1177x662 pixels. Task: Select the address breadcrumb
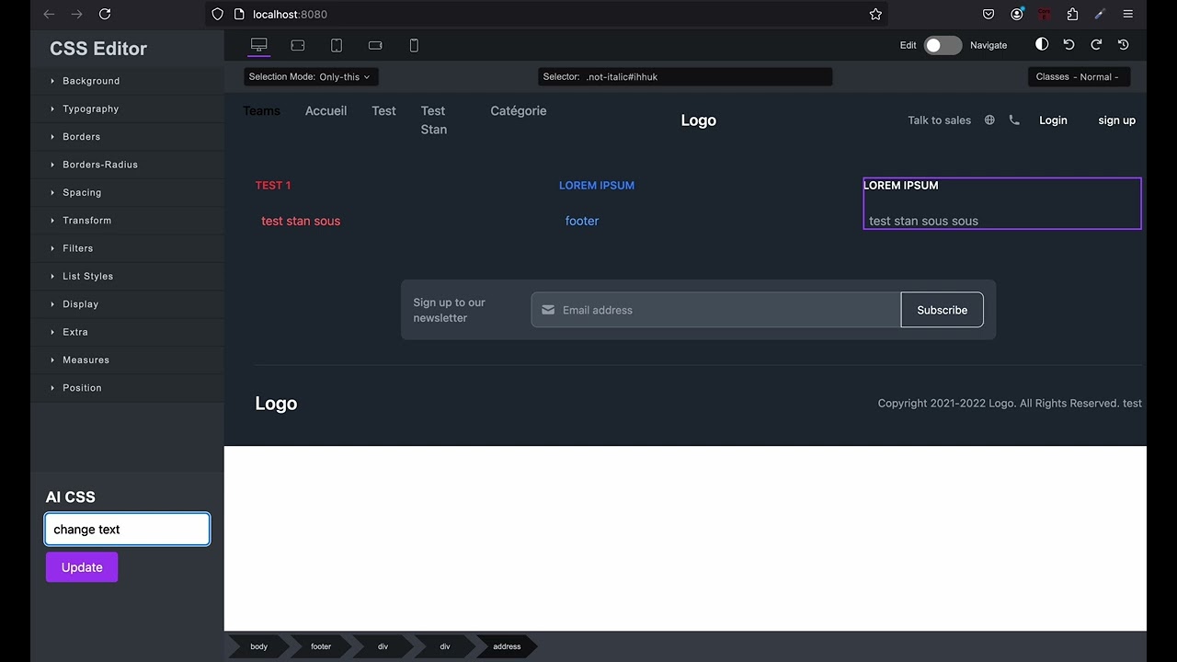(507, 646)
